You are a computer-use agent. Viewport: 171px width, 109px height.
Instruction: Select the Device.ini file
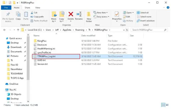coord(42,45)
